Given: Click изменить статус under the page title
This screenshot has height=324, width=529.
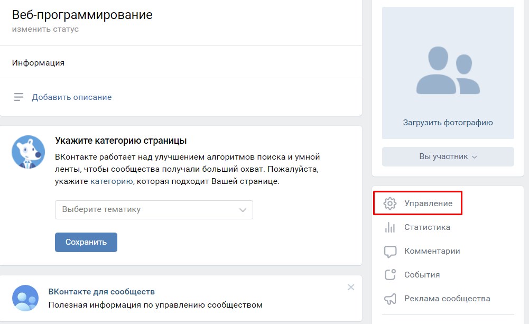Looking at the screenshot, I should click(x=45, y=29).
